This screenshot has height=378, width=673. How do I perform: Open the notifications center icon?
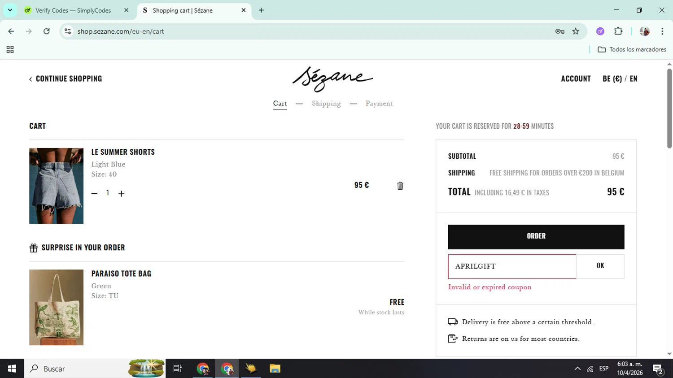658,369
